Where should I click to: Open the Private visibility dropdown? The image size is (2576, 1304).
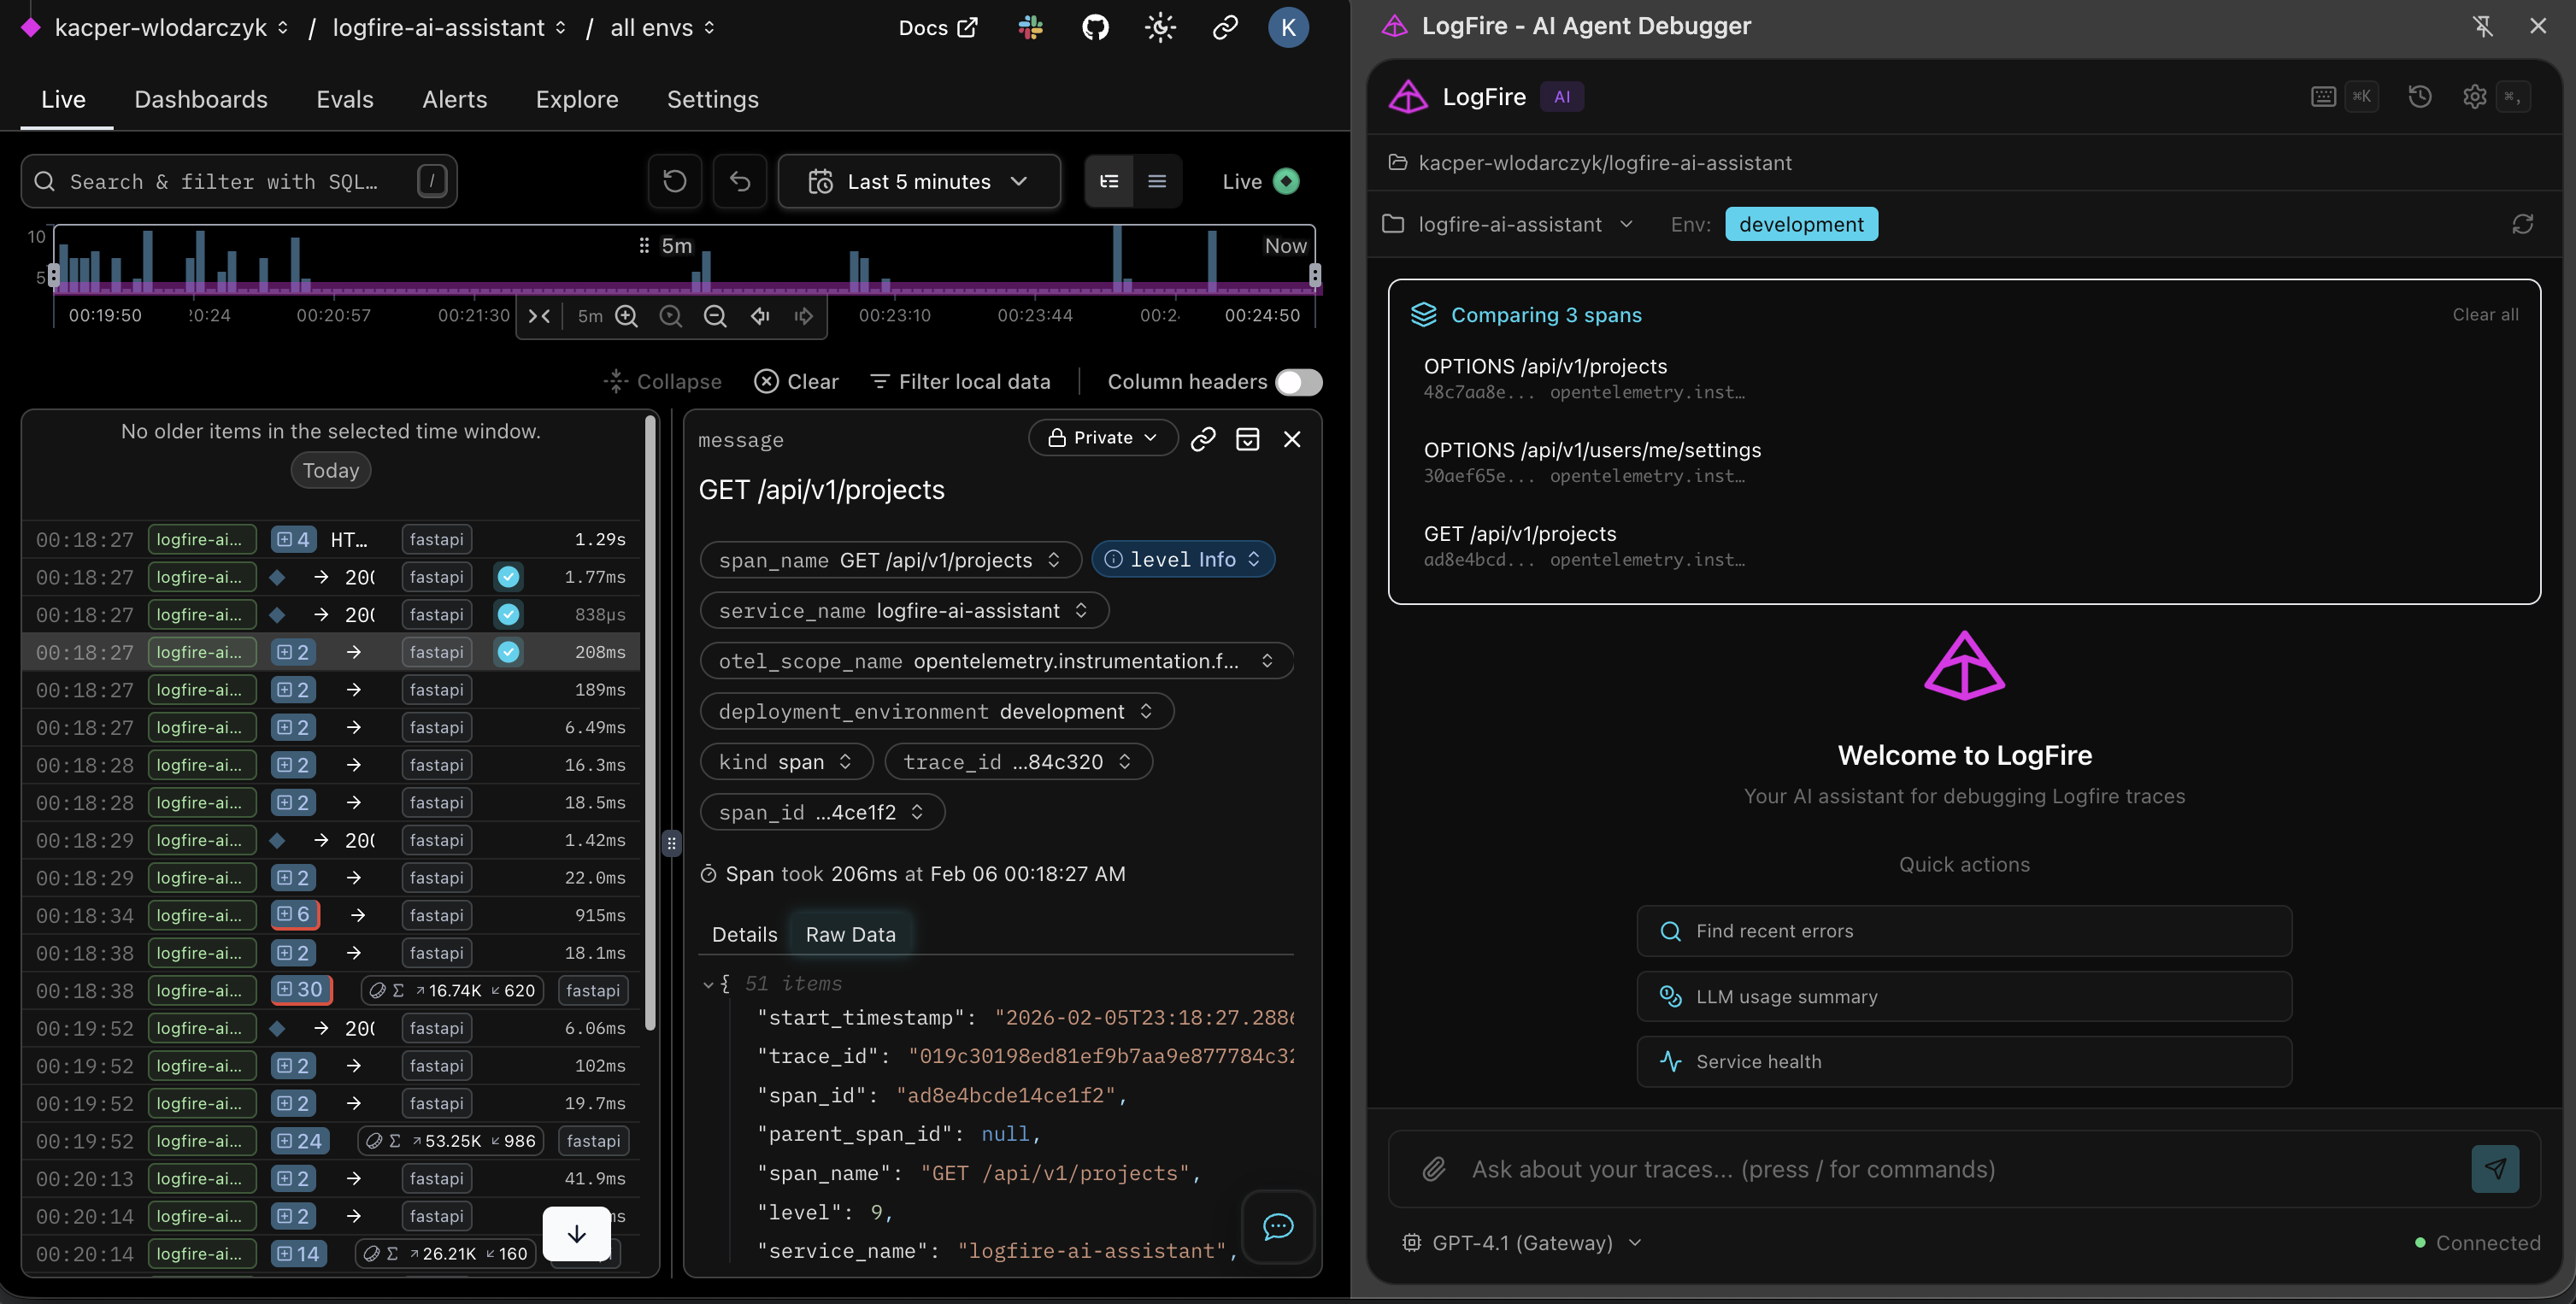point(1102,437)
